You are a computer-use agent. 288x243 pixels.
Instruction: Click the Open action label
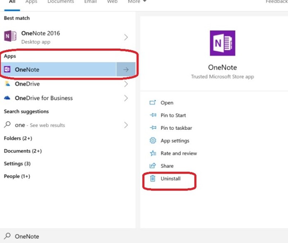[167, 103]
